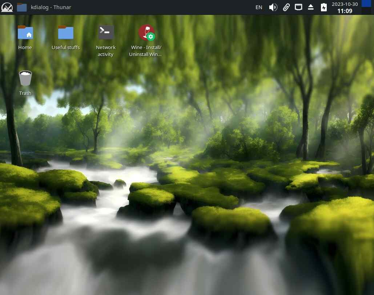This screenshot has width=374, height=295.
Task: Click the Thunar folder icon in the taskbar
Action: 22,7
